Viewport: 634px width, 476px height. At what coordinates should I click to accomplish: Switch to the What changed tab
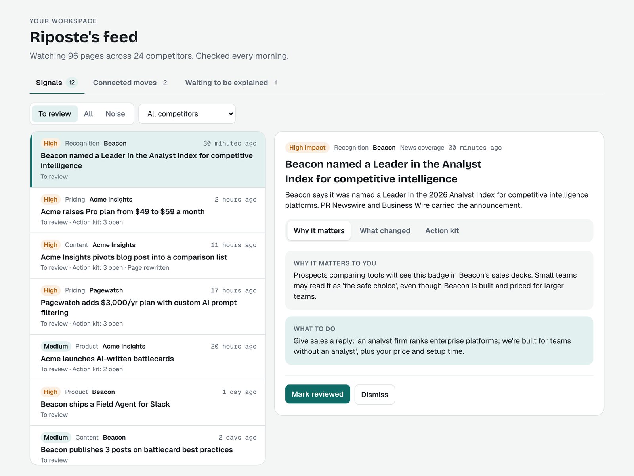385,231
